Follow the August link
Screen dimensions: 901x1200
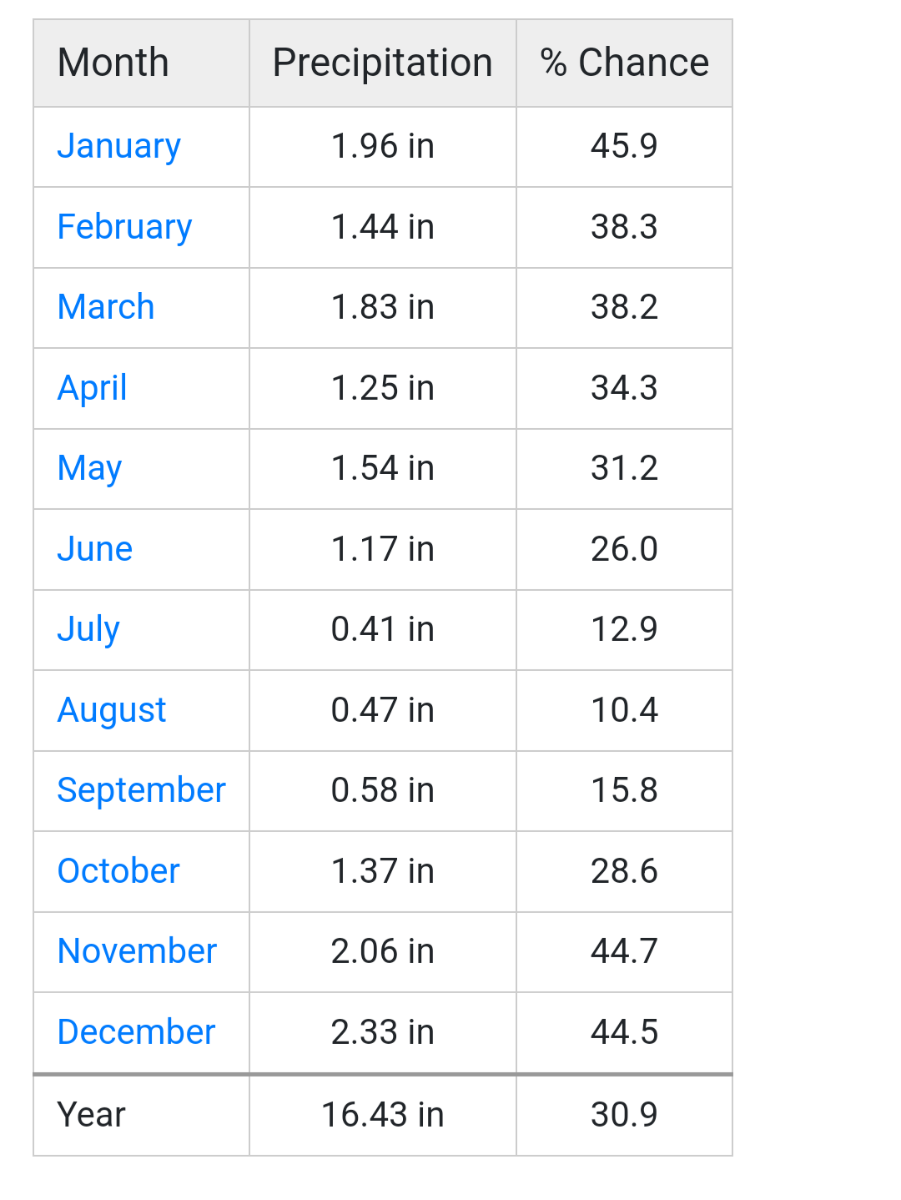pyautogui.click(x=112, y=711)
